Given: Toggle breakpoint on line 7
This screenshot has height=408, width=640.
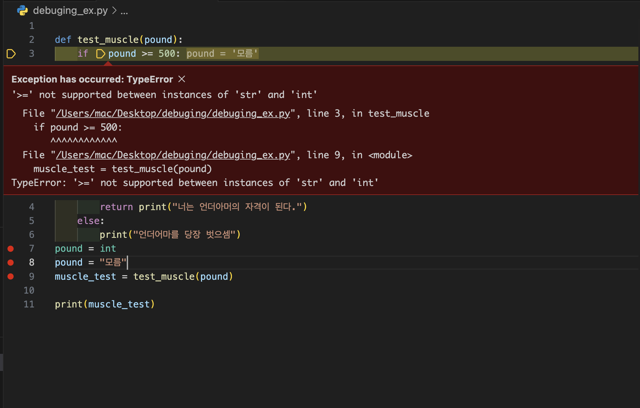Looking at the screenshot, I should [11, 248].
